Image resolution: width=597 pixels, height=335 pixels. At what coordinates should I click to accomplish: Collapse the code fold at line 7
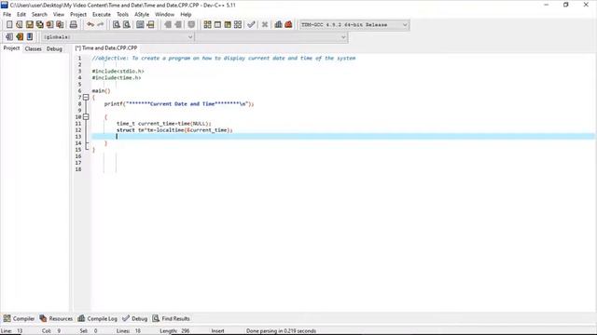(86, 97)
